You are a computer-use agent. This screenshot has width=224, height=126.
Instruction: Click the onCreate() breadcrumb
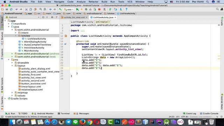coord(103,22)
